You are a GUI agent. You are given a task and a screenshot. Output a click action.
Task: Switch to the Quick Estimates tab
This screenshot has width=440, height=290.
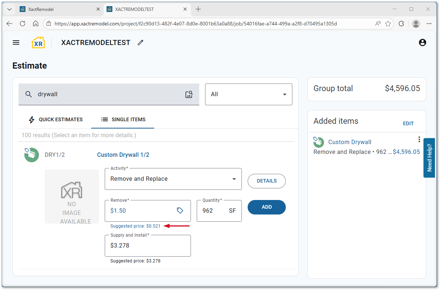click(56, 119)
